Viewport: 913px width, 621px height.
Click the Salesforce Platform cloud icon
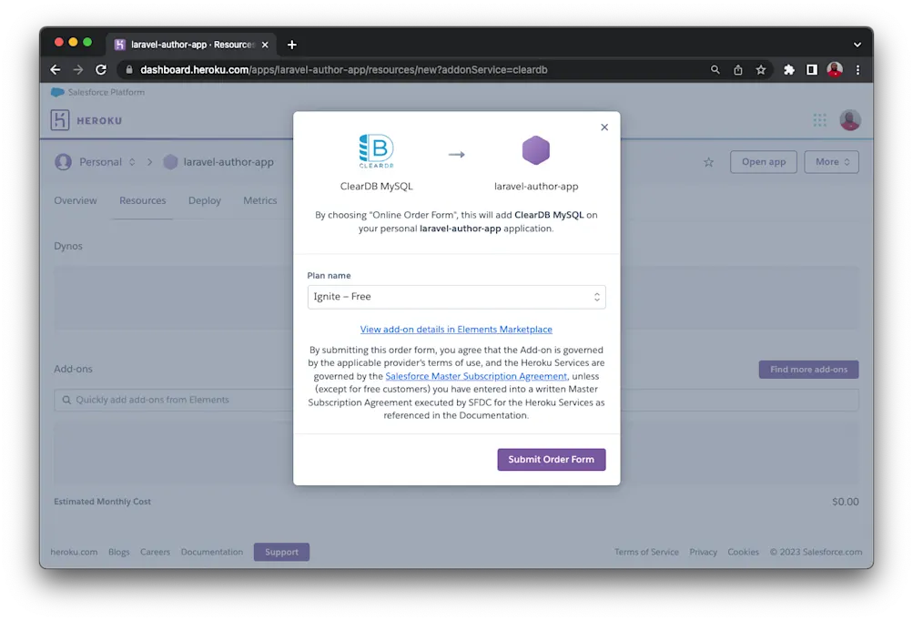[x=56, y=91]
